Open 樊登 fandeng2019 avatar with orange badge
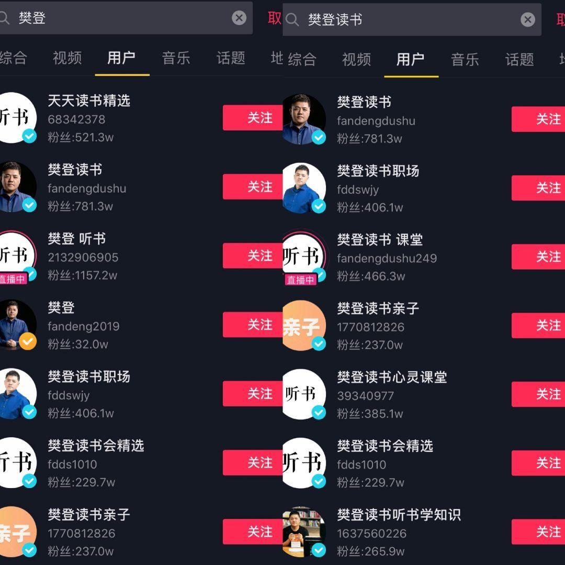The width and height of the screenshot is (565, 565). point(17,325)
